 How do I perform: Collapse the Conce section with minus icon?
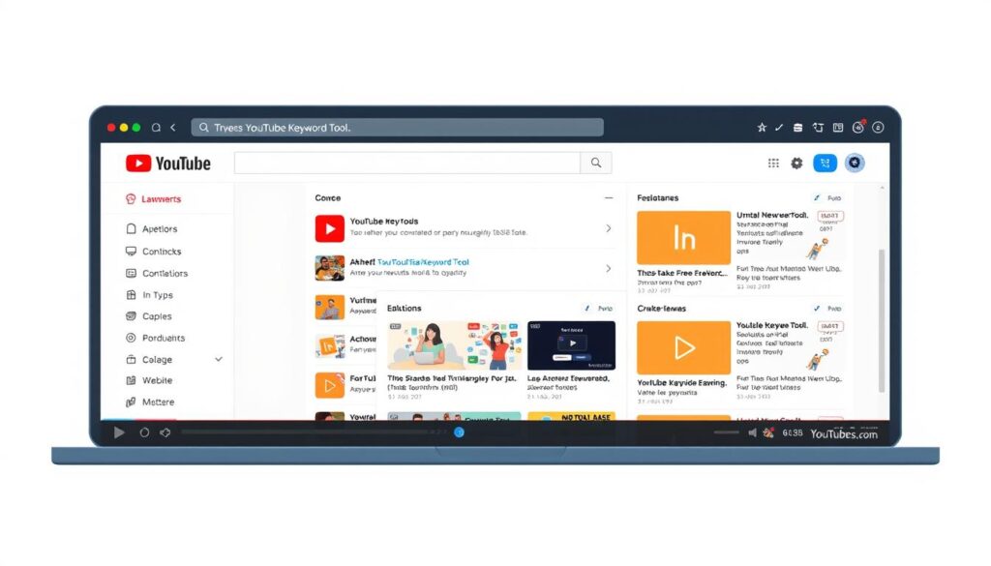(608, 197)
